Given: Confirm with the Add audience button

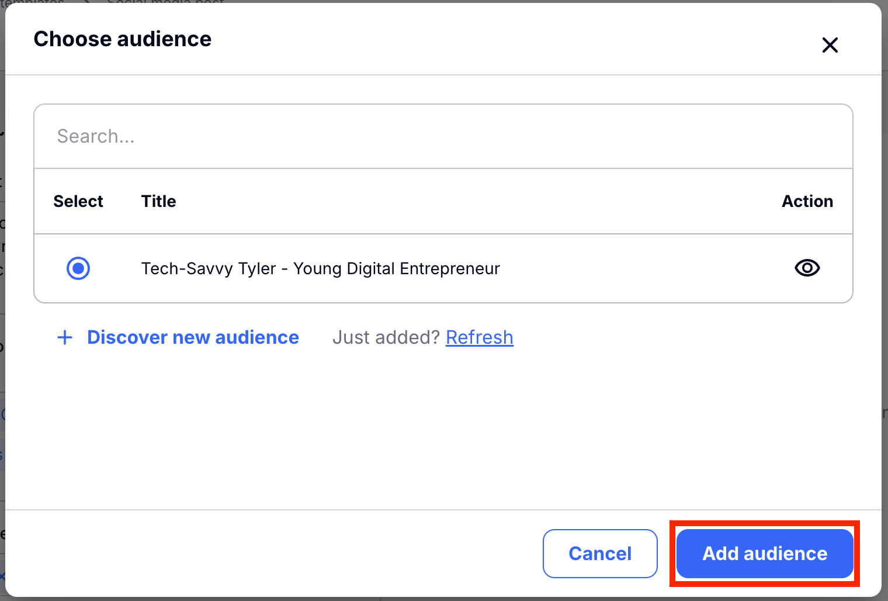Looking at the screenshot, I should (x=764, y=554).
